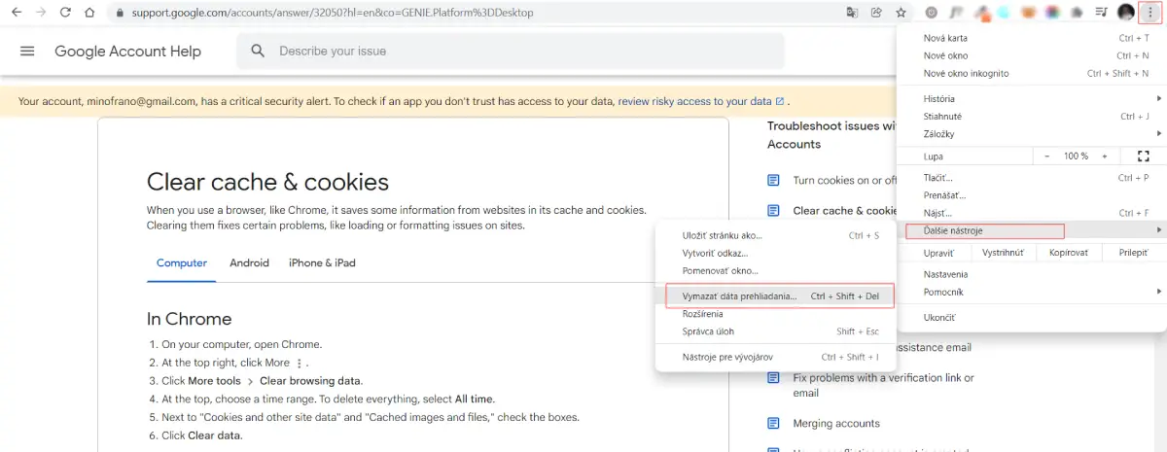Toggle fullscreen mode in the Lupa row

tap(1143, 156)
